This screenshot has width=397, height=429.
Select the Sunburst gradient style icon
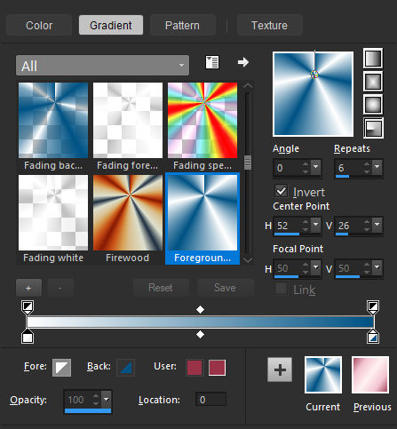(x=373, y=105)
